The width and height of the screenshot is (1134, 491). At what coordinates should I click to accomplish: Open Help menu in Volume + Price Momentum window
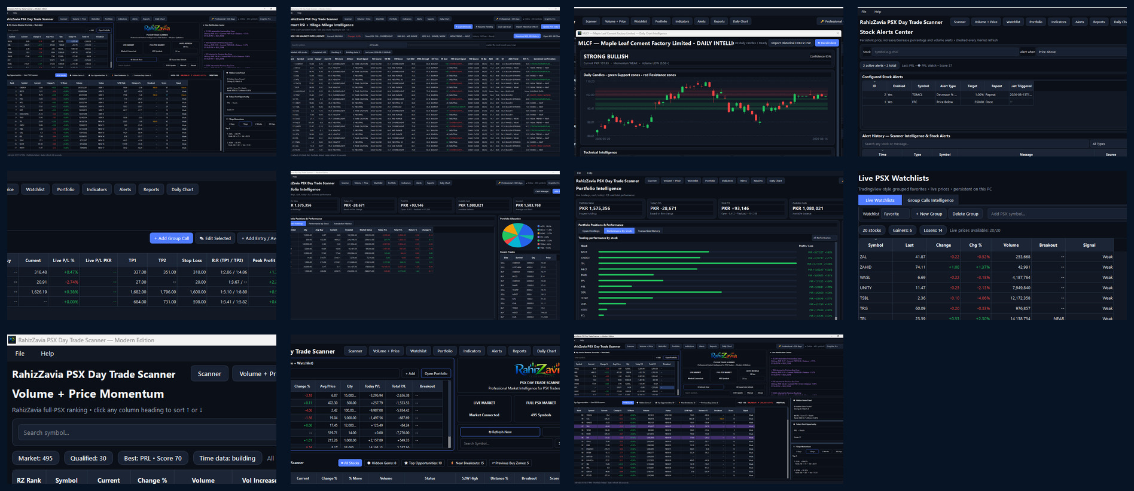coord(47,354)
